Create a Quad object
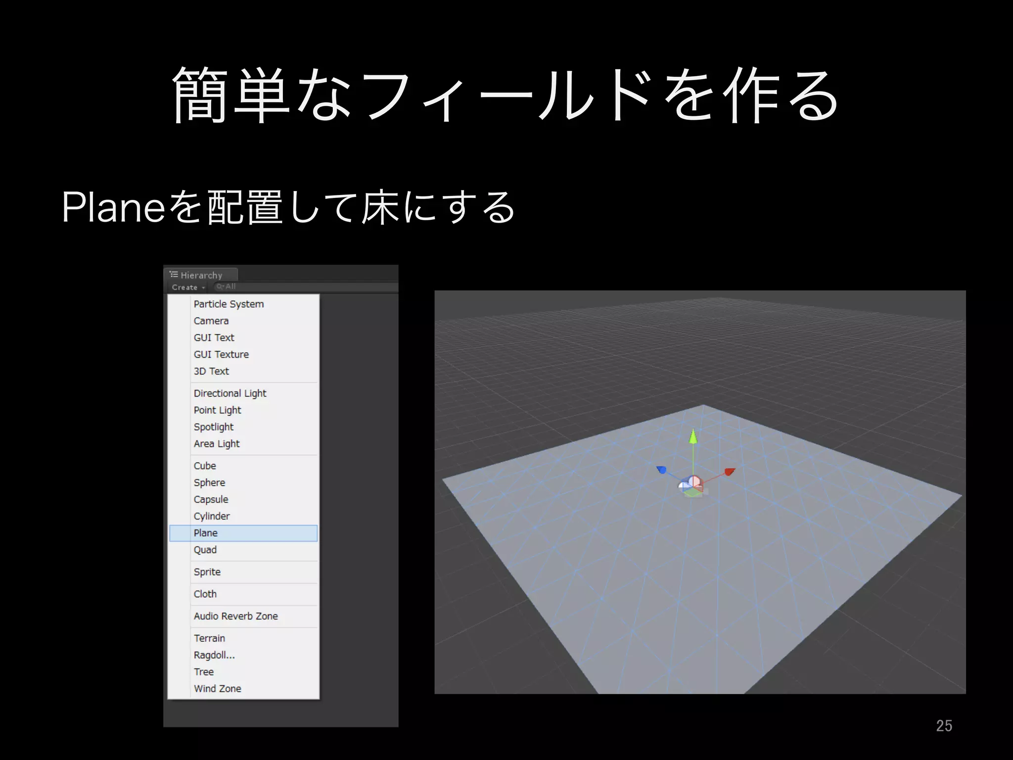1013x760 pixels. (x=243, y=550)
